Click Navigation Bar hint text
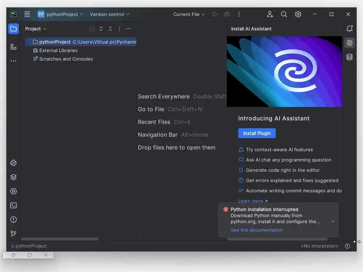The width and height of the screenshot is (363, 272). coord(158,135)
